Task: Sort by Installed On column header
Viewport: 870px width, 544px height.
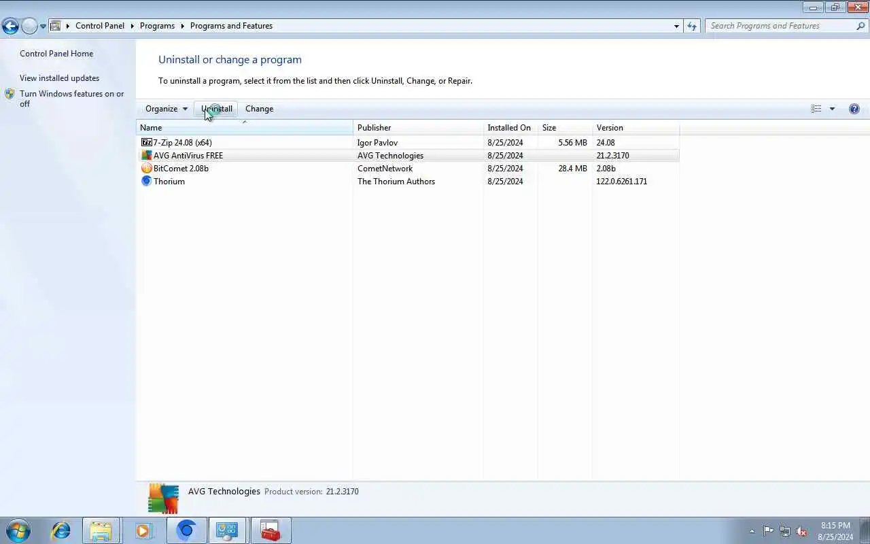Action: tap(510, 128)
